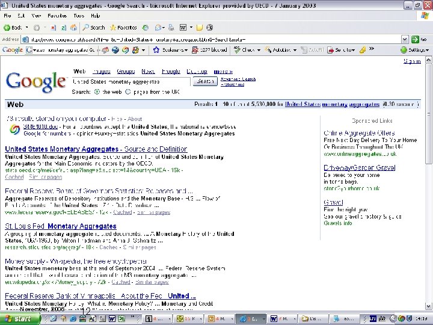This screenshot has height=325, width=433.
Task: Click the spell Check button
Action: [244, 50]
